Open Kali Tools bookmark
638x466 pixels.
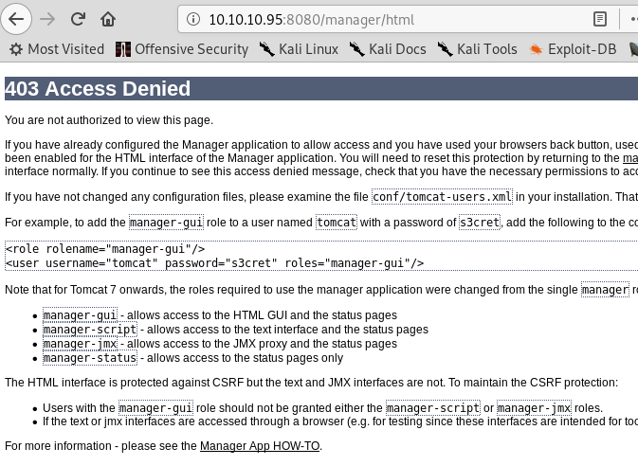(477, 49)
